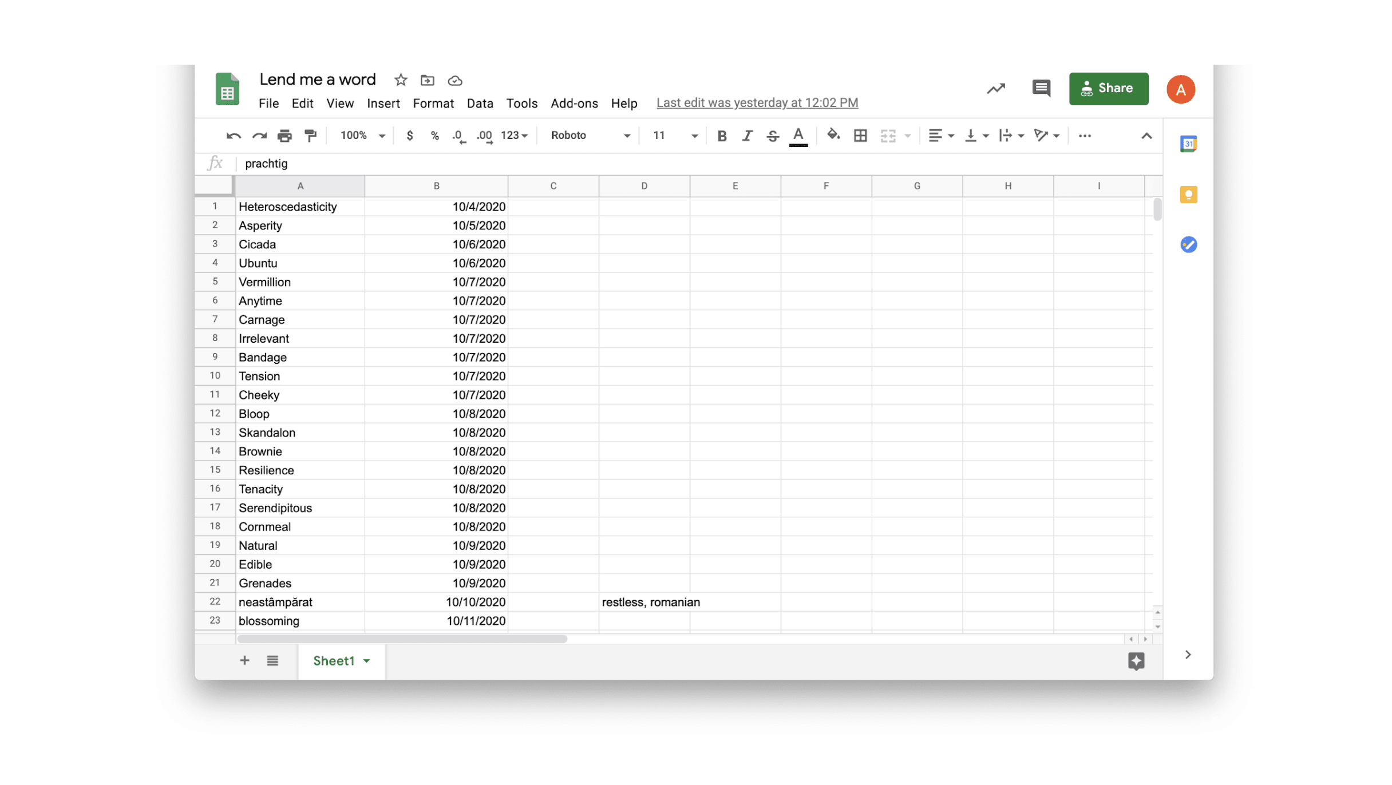Open Google Tasks side panel
1392x785 pixels.
point(1188,245)
